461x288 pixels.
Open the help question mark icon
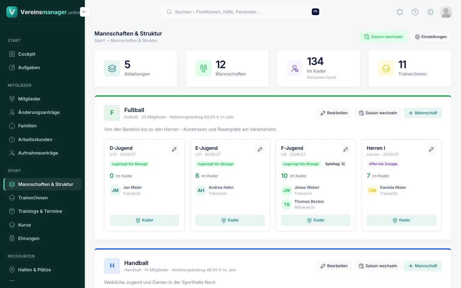(415, 12)
